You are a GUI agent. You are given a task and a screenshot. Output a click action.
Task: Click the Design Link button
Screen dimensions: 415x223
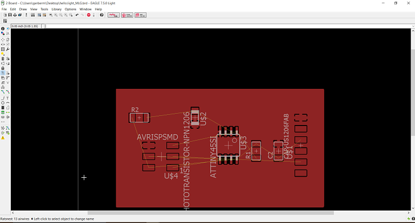pos(113,15)
